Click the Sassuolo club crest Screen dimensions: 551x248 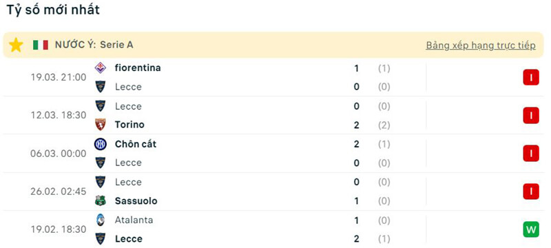[x=101, y=201]
